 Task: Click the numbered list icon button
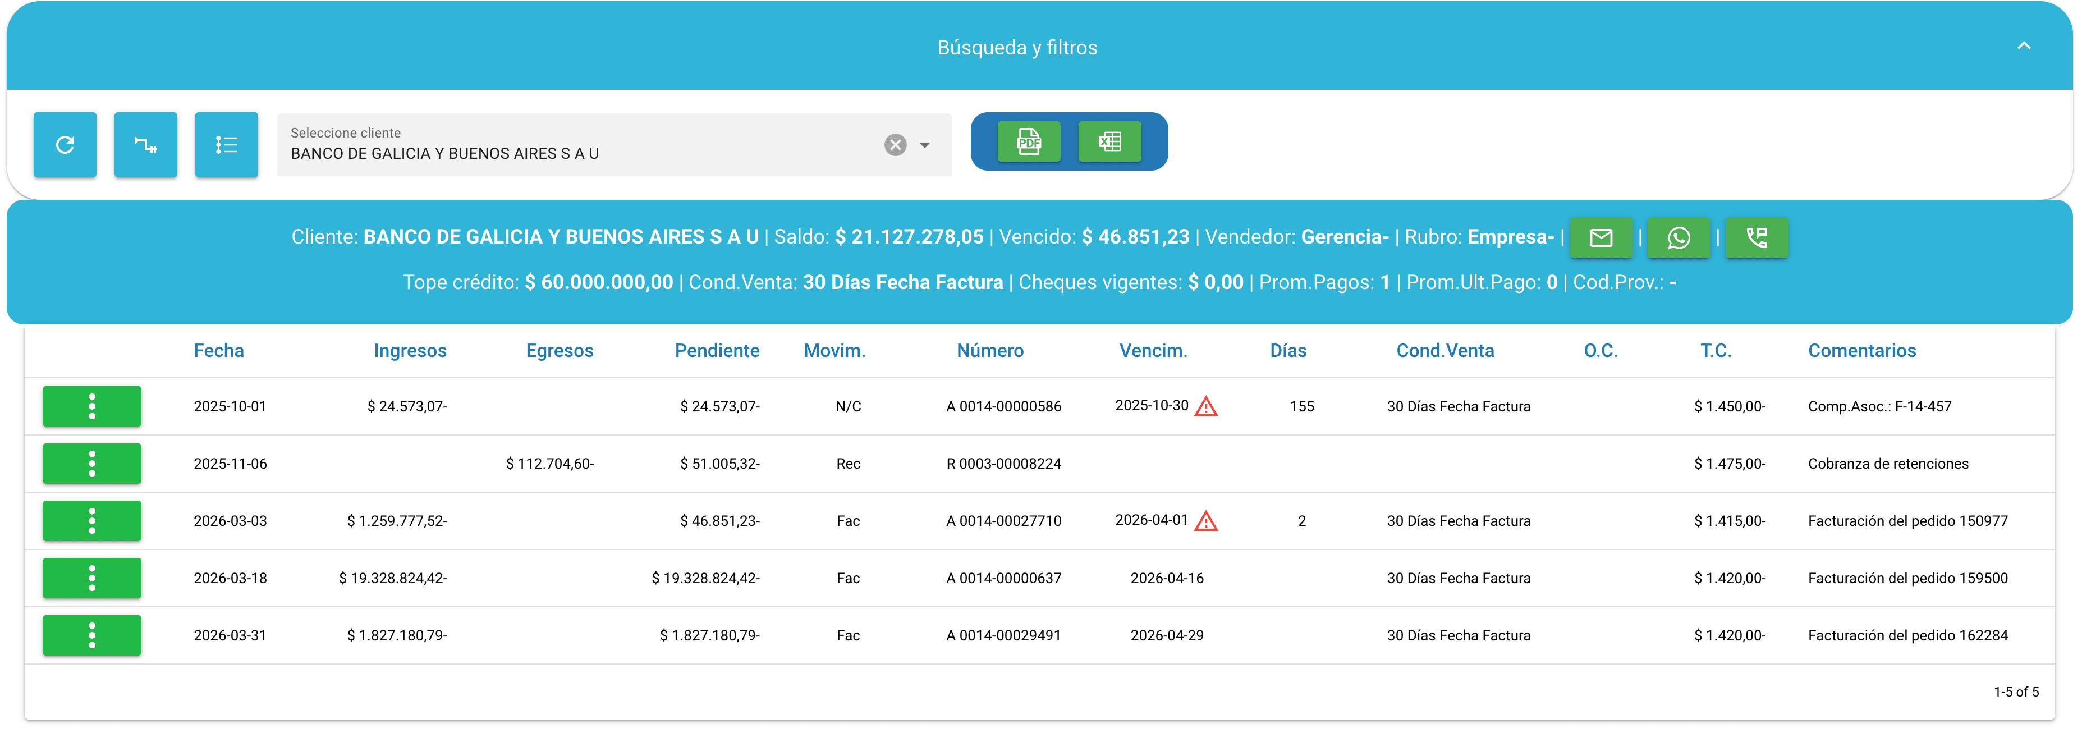point(226,145)
